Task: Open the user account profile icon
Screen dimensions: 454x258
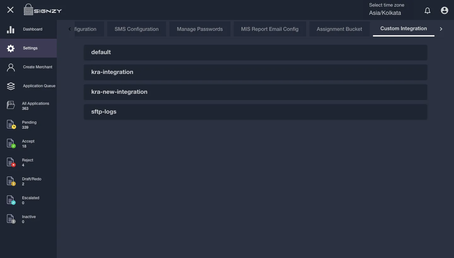Action: click(445, 10)
